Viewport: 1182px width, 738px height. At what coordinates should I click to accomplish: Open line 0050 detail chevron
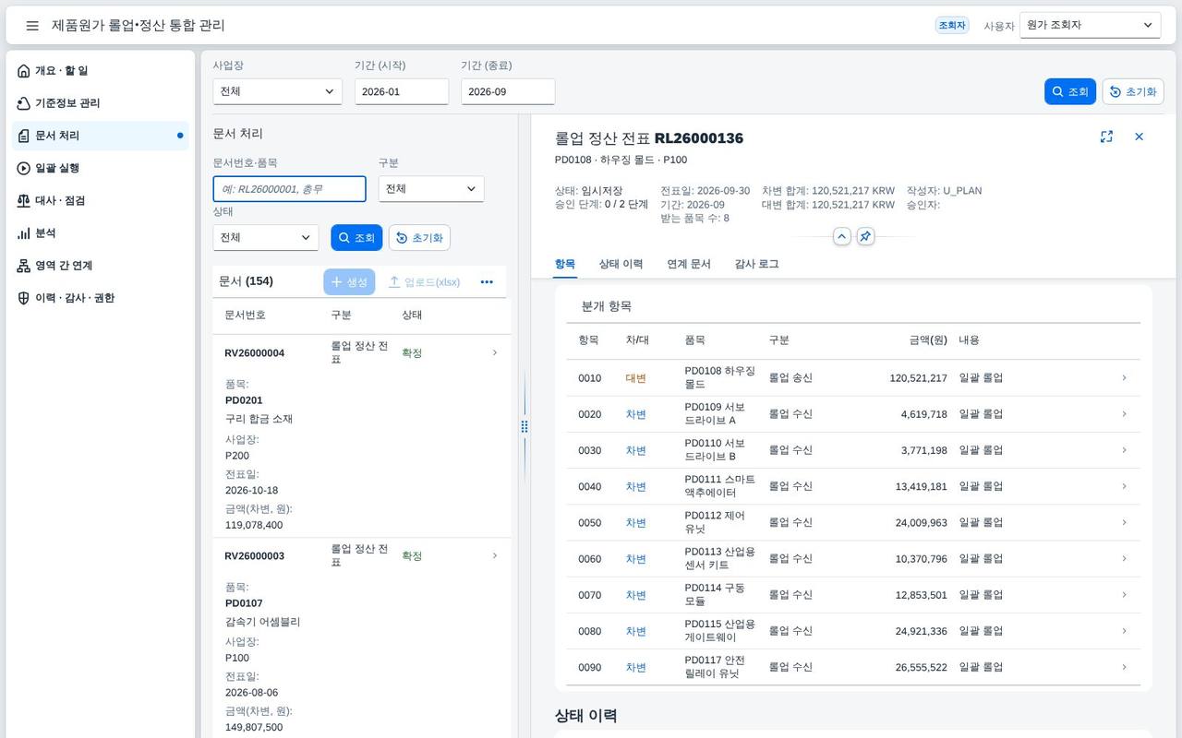[x=1124, y=522]
